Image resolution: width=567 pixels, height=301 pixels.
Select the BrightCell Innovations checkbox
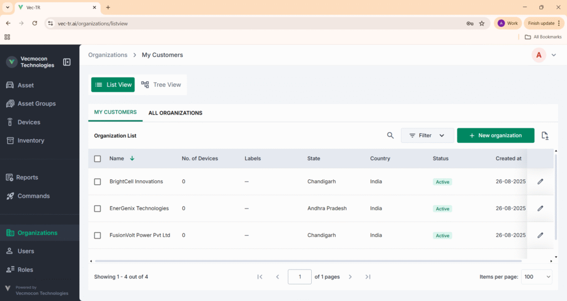point(97,181)
